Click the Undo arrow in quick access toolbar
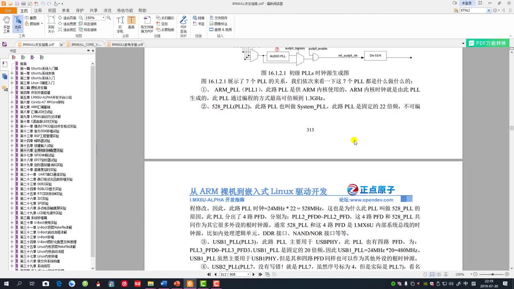The image size is (514, 289). 43,3
